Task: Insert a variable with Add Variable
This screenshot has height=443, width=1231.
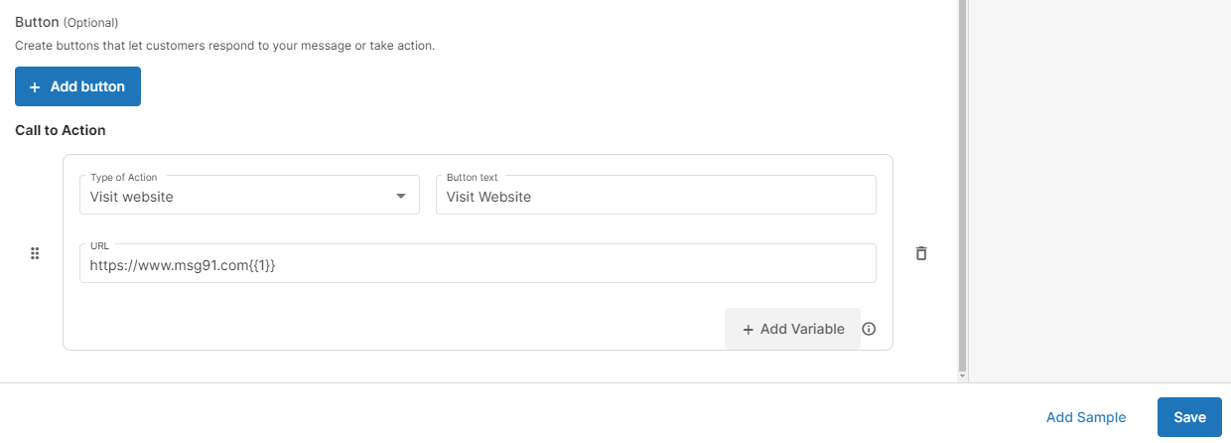Action: [x=792, y=329]
